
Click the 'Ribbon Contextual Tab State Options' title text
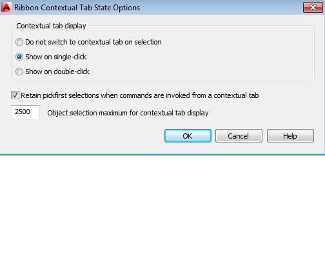[77, 8]
